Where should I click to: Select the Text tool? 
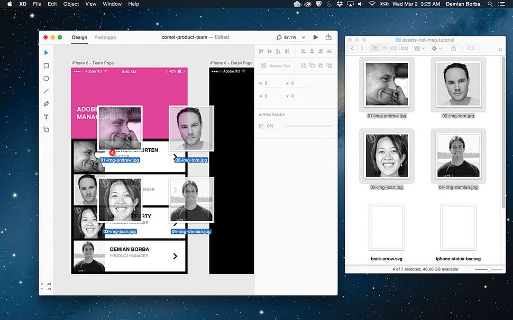(x=46, y=116)
